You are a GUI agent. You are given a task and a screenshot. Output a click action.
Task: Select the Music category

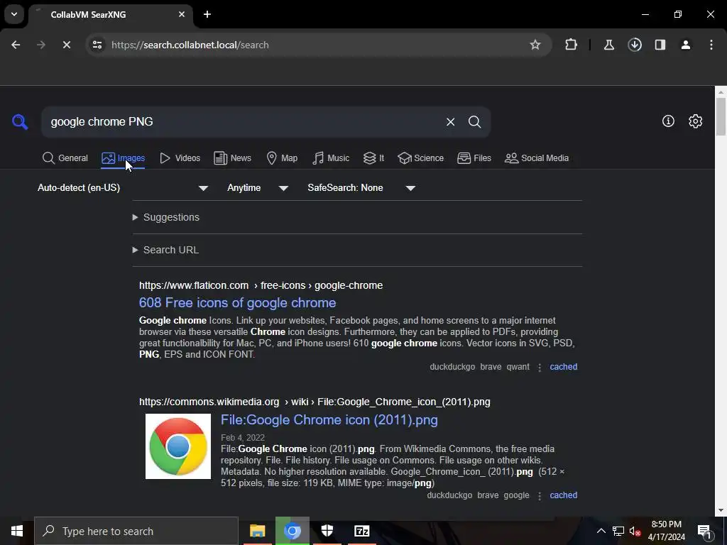[331, 158]
